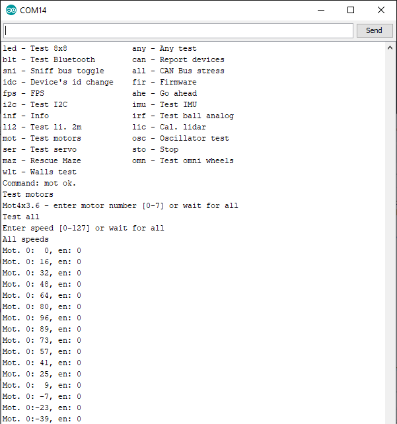The image size is (397, 424).
Task: Focus the serial command input field
Action: 178,30
